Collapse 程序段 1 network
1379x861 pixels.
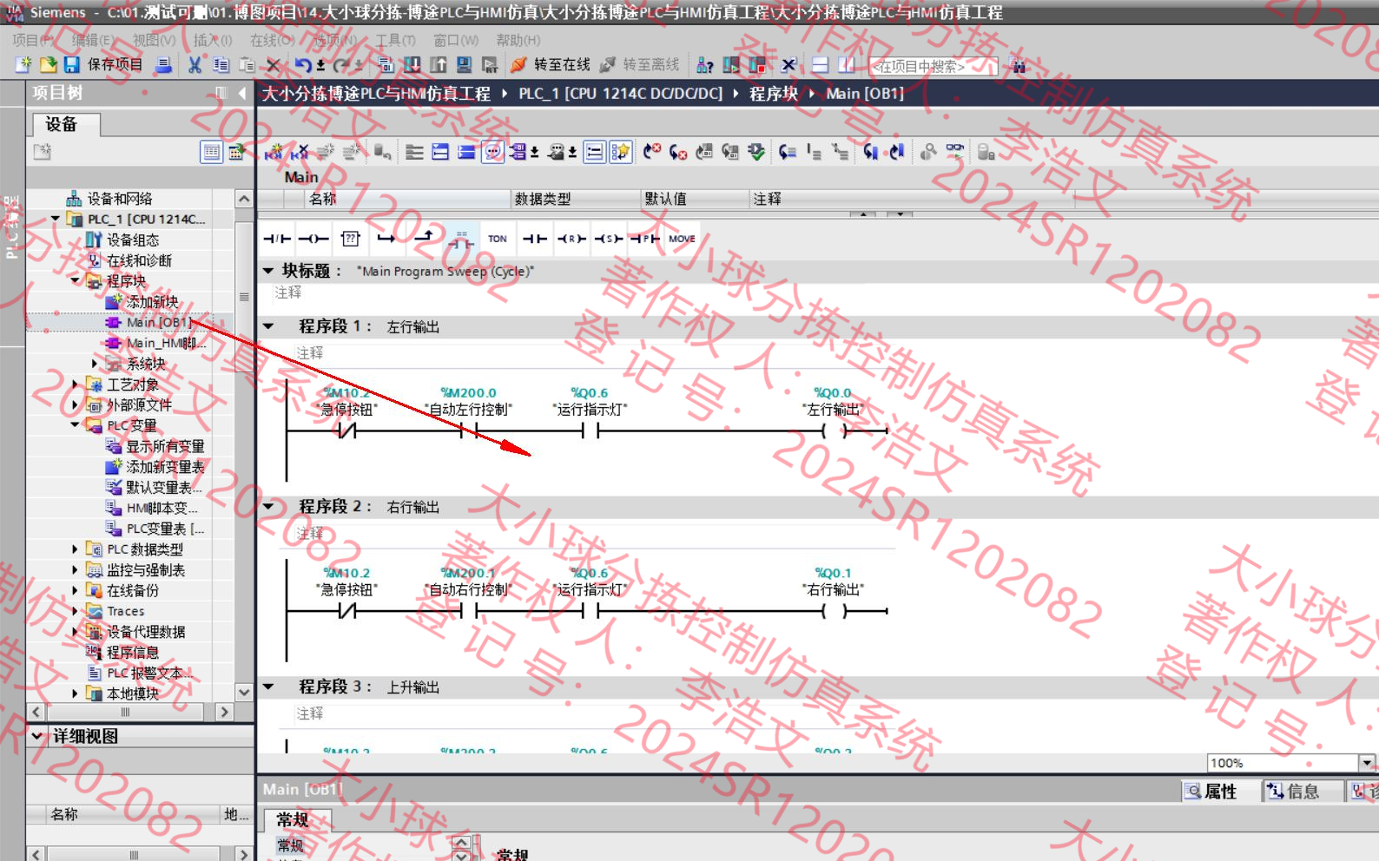point(268,326)
